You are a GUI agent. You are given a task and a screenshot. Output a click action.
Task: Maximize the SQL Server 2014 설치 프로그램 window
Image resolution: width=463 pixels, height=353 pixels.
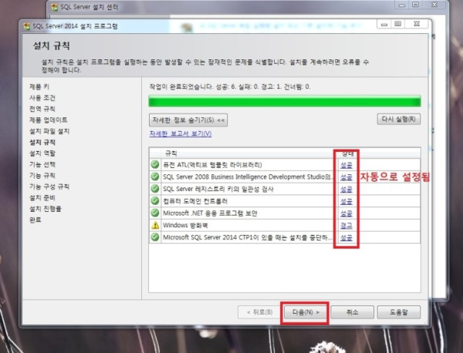pos(398,24)
